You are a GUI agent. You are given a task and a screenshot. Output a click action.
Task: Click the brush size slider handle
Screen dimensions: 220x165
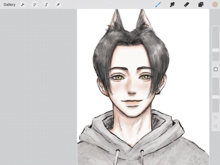216,50
